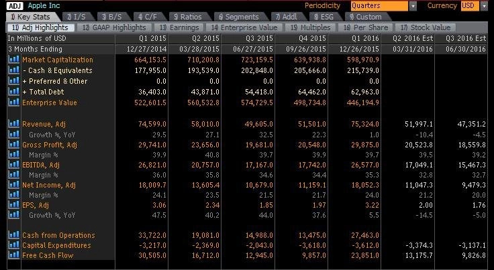Select the Per Share sub-tab
The image size is (494, 270).
pyautogui.click(x=365, y=27)
